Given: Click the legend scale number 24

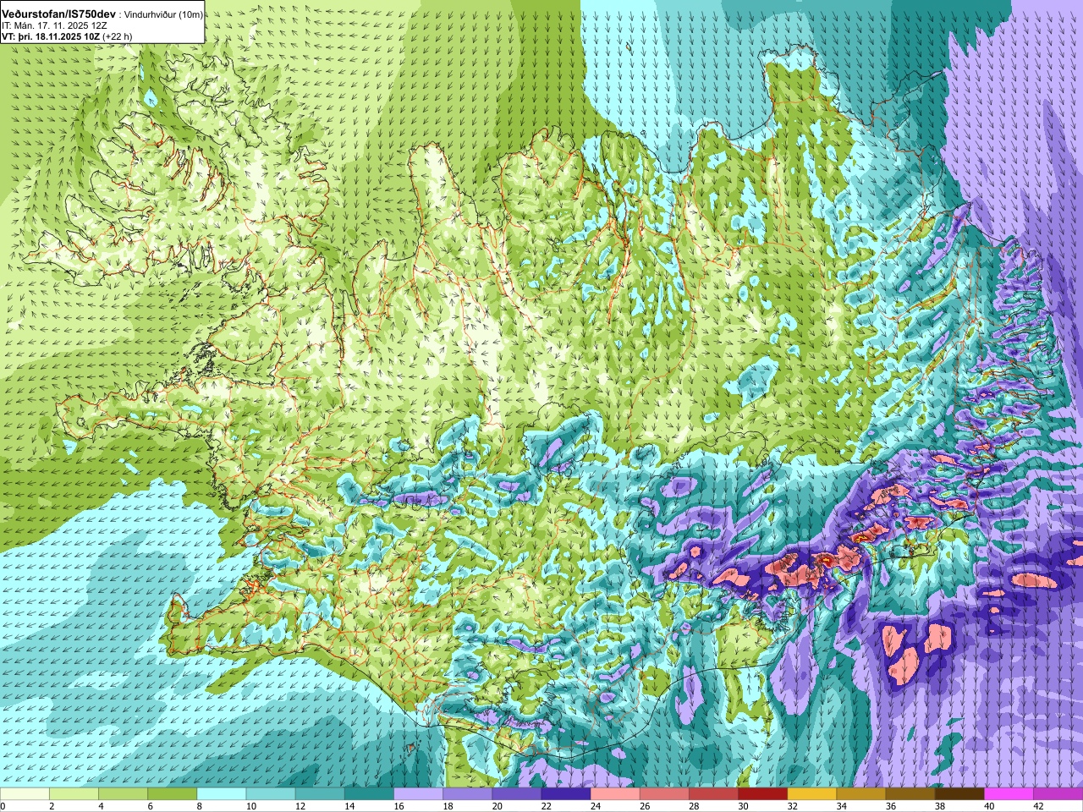Looking at the screenshot, I should [596, 807].
